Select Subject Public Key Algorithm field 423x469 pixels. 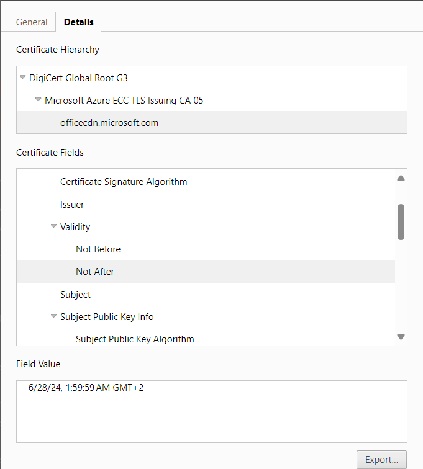click(135, 339)
